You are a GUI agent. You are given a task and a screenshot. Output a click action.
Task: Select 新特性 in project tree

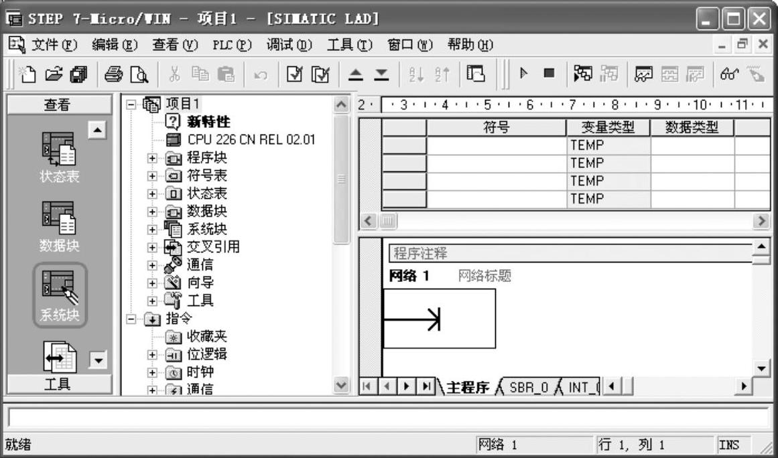point(208,122)
